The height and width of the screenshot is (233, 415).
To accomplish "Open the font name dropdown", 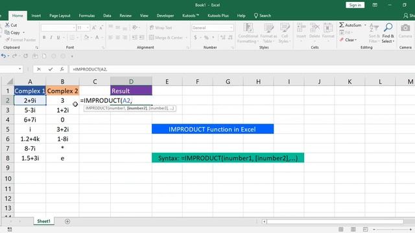I will click(74, 28).
